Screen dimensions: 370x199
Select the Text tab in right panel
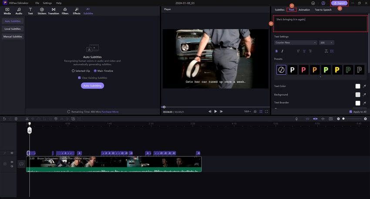tap(291, 10)
